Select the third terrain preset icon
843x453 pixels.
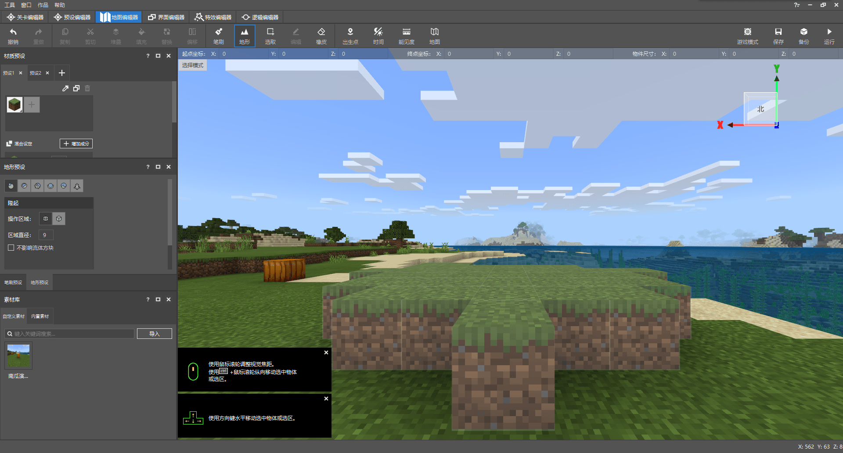37,186
